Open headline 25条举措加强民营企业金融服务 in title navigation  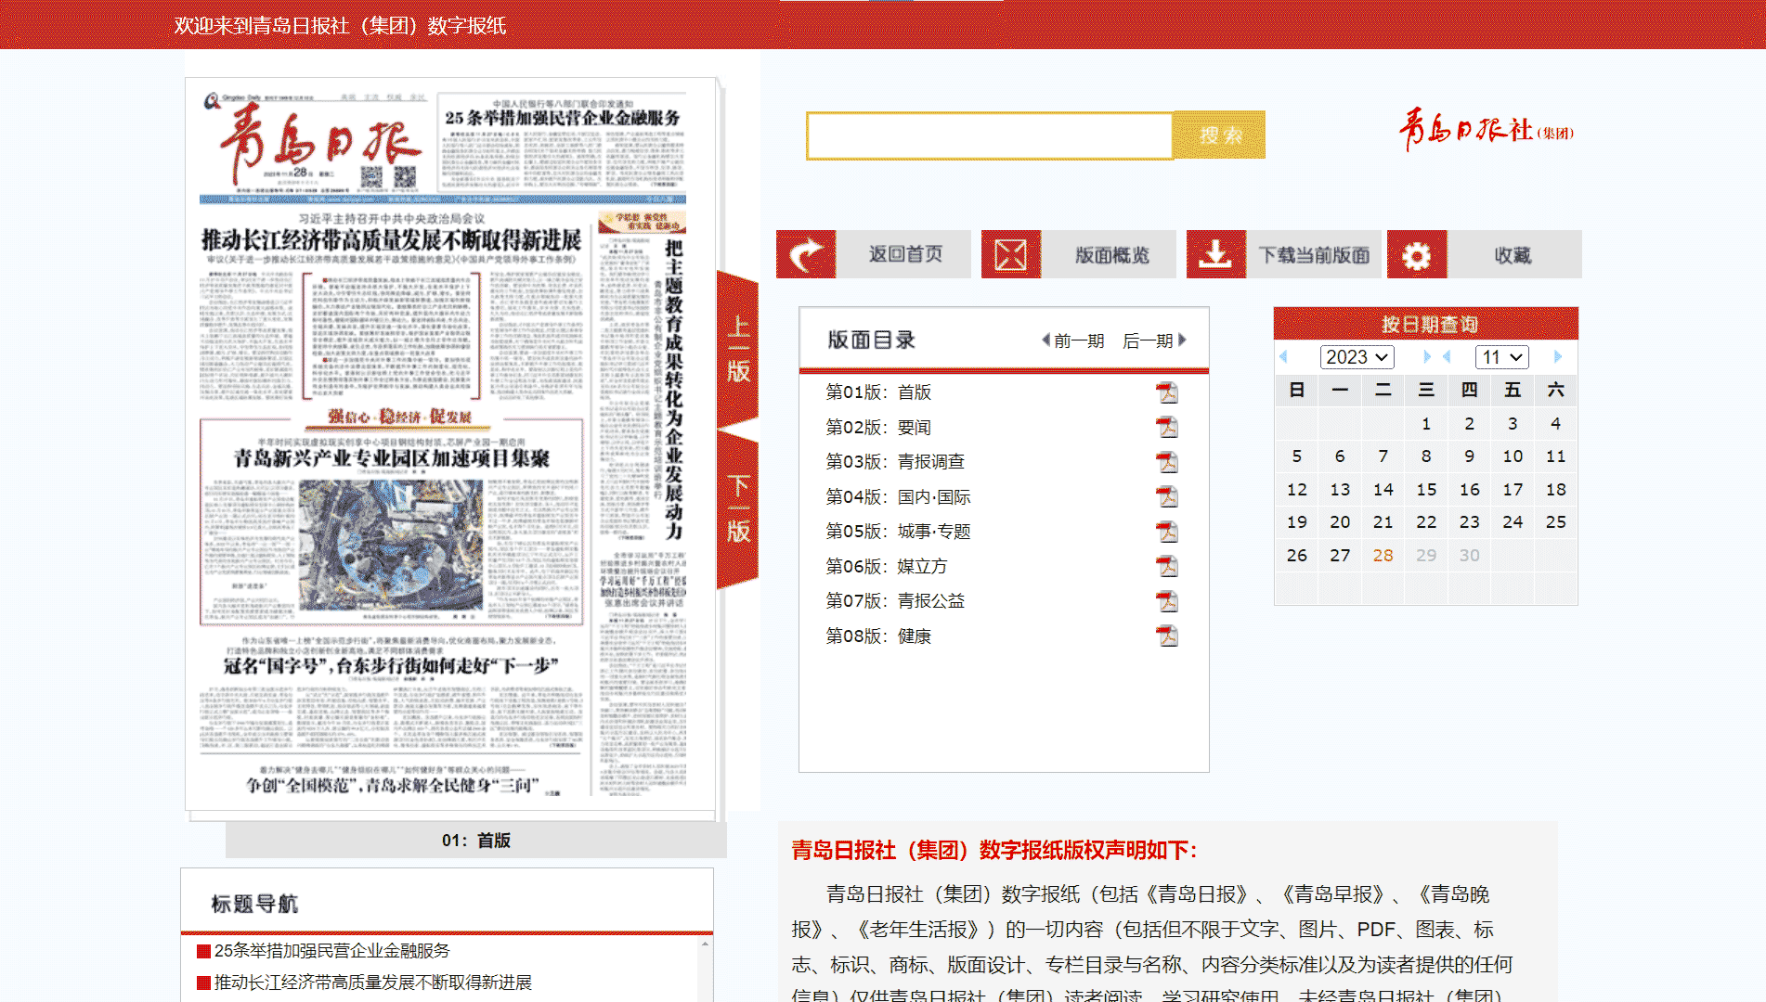[331, 951]
